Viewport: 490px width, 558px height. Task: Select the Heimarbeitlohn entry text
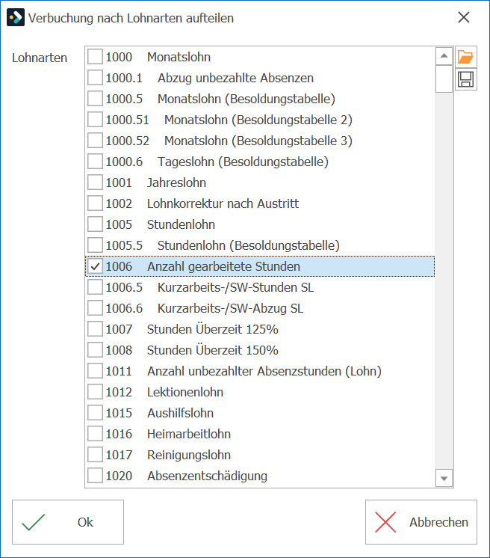point(189,434)
